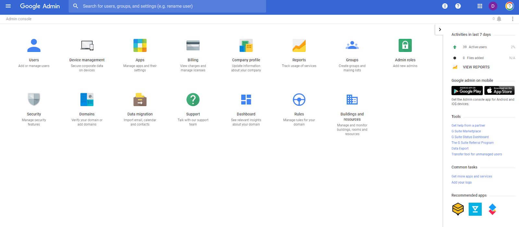Open G Suite Status Dashboard link

click(x=470, y=137)
